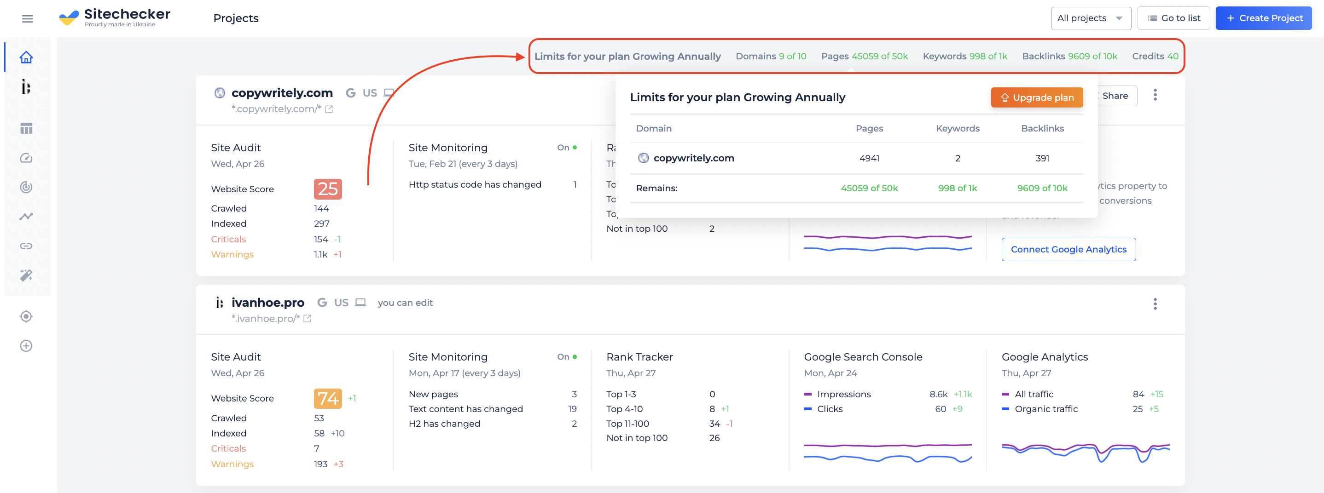Open ivanhoe.pro URL external link icon

coord(308,318)
